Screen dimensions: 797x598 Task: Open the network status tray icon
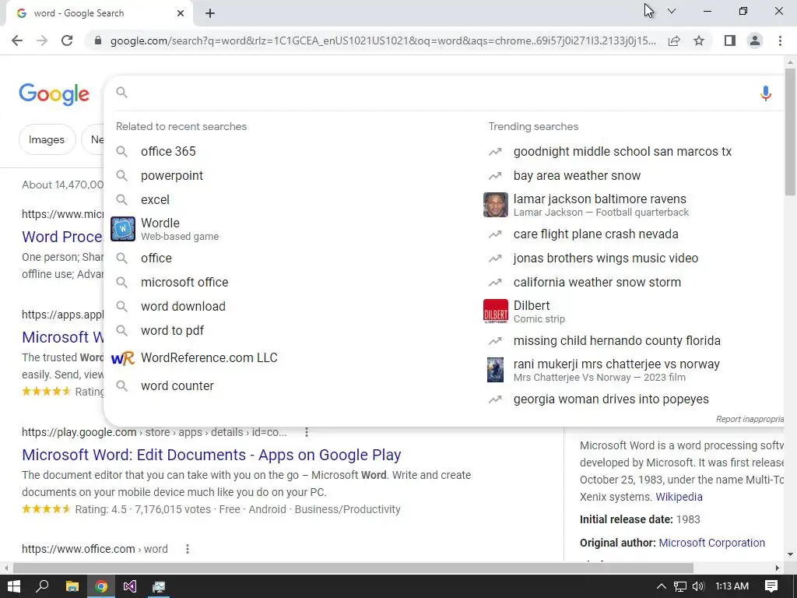click(679, 586)
